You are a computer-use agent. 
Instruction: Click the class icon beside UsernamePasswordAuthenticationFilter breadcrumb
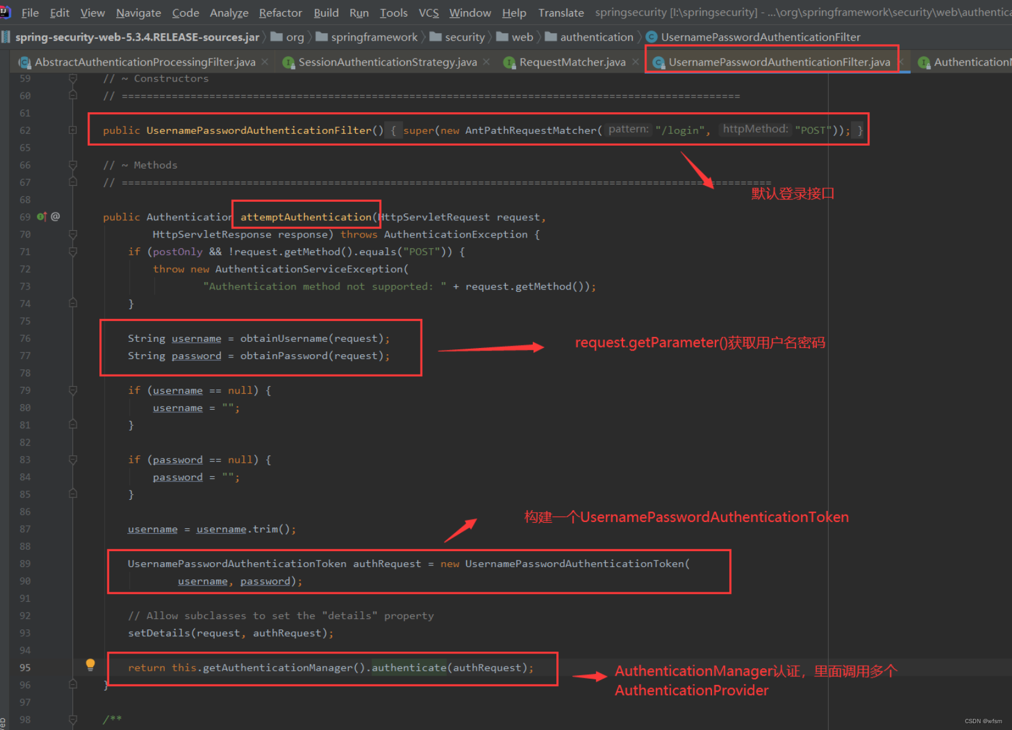coord(651,37)
